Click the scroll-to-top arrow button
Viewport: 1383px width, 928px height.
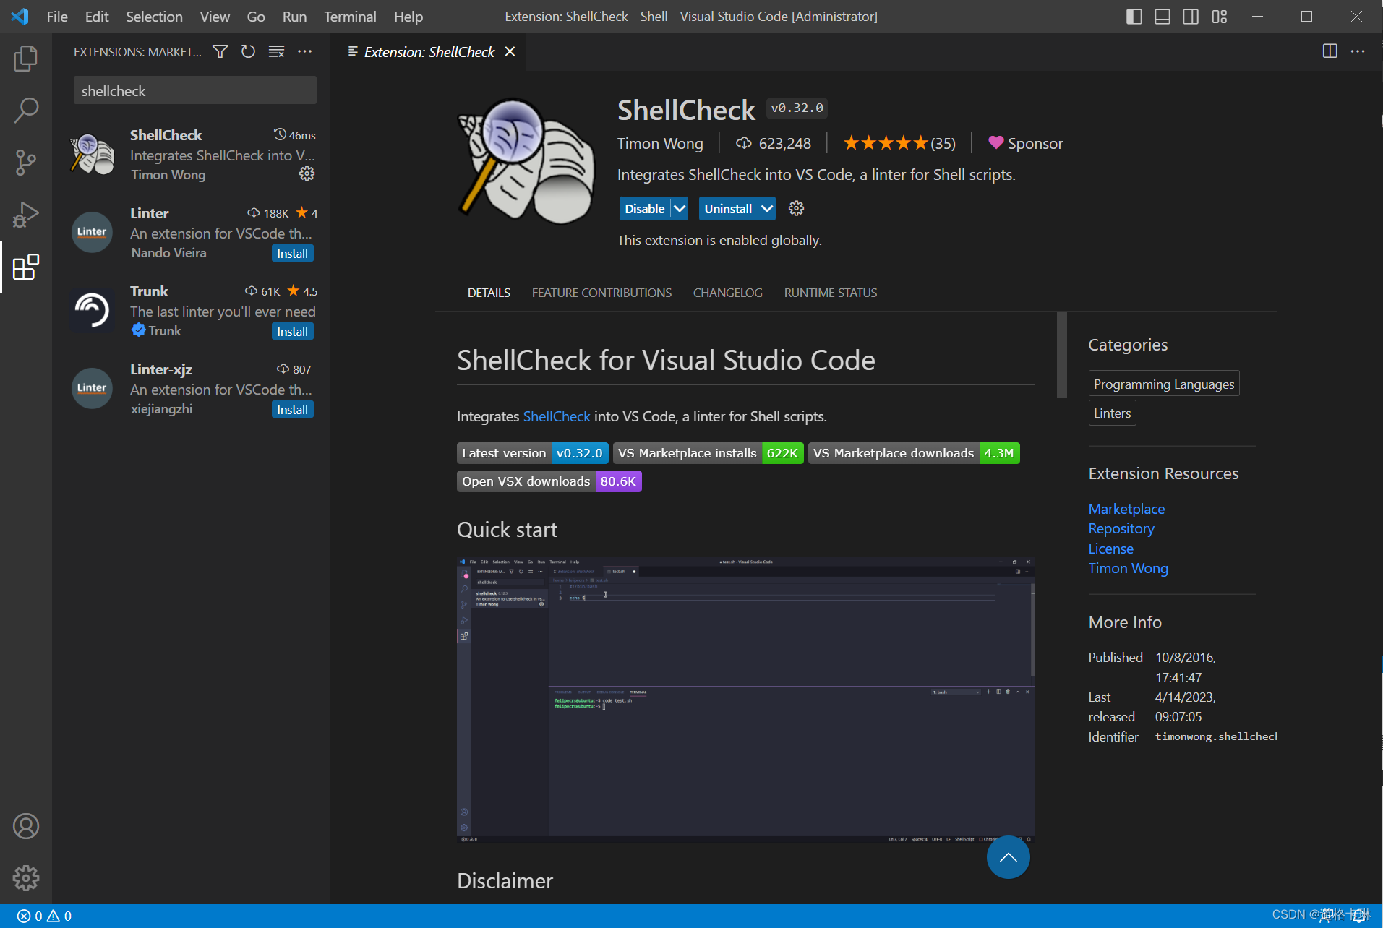coord(1008,857)
